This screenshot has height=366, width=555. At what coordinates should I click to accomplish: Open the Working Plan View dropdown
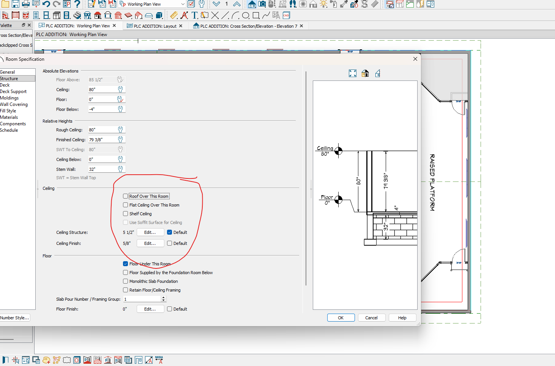coord(183,4)
